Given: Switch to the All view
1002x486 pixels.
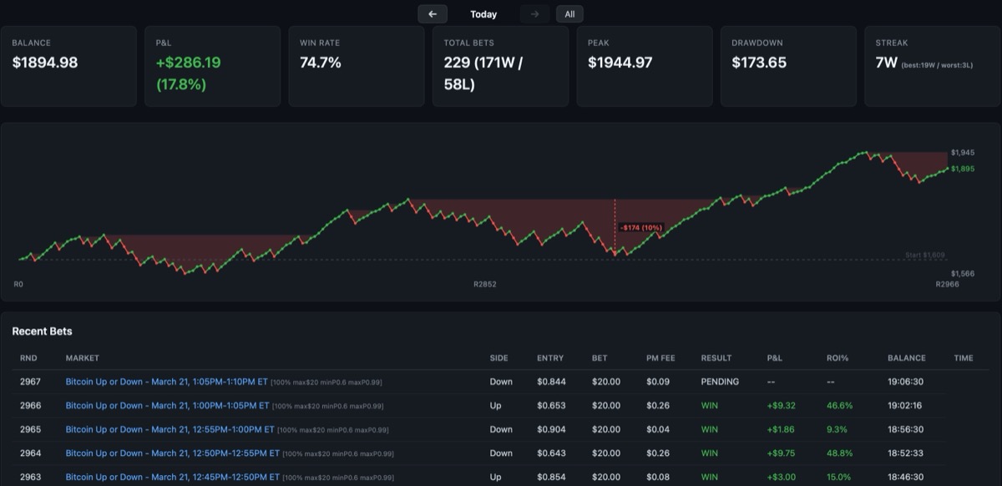Looking at the screenshot, I should tap(569, 14).
